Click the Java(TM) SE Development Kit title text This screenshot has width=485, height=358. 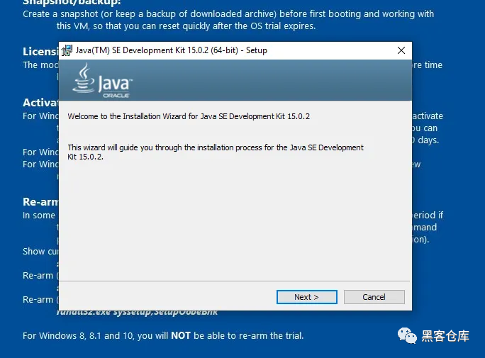click(x=171, y=50)
